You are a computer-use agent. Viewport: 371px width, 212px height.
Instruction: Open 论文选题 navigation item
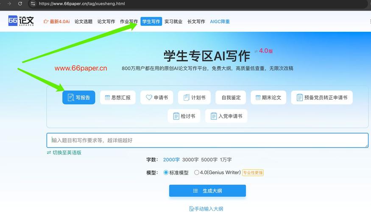tap(84, 22)
